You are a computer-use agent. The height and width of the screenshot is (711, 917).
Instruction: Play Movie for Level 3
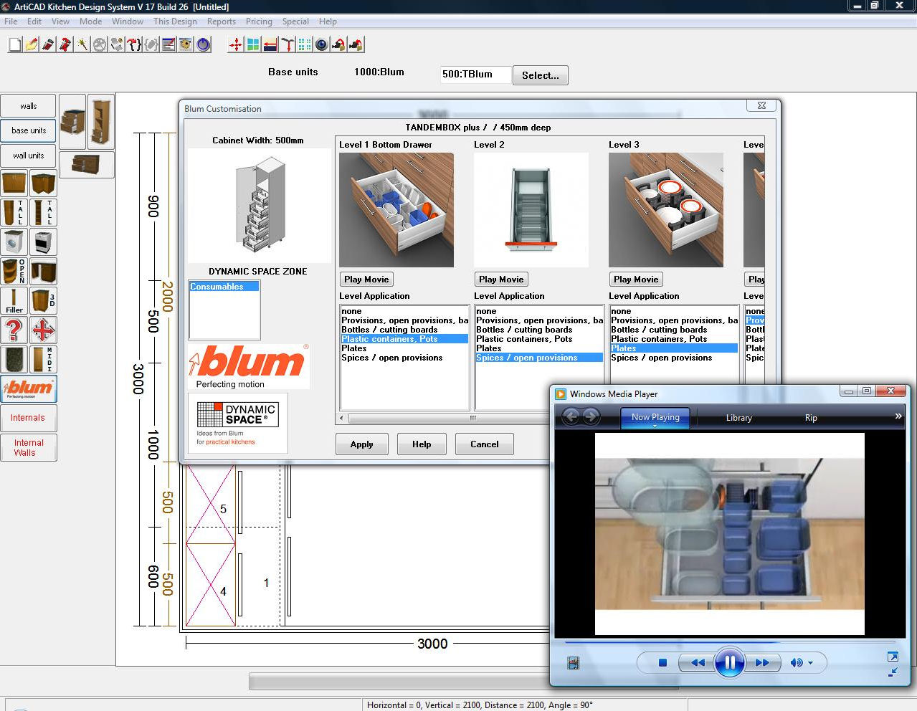636,280
